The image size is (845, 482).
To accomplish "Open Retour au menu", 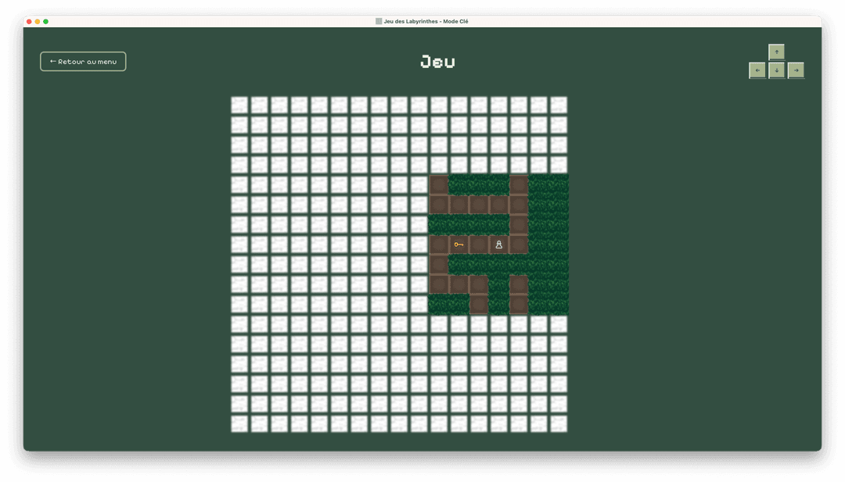I will click(x=83, y=61).
